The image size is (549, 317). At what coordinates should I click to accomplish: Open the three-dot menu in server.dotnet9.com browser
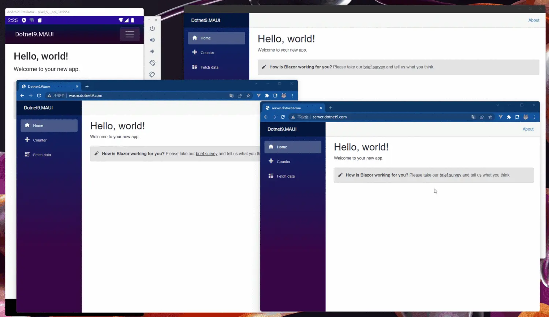[x=534, y=117]
